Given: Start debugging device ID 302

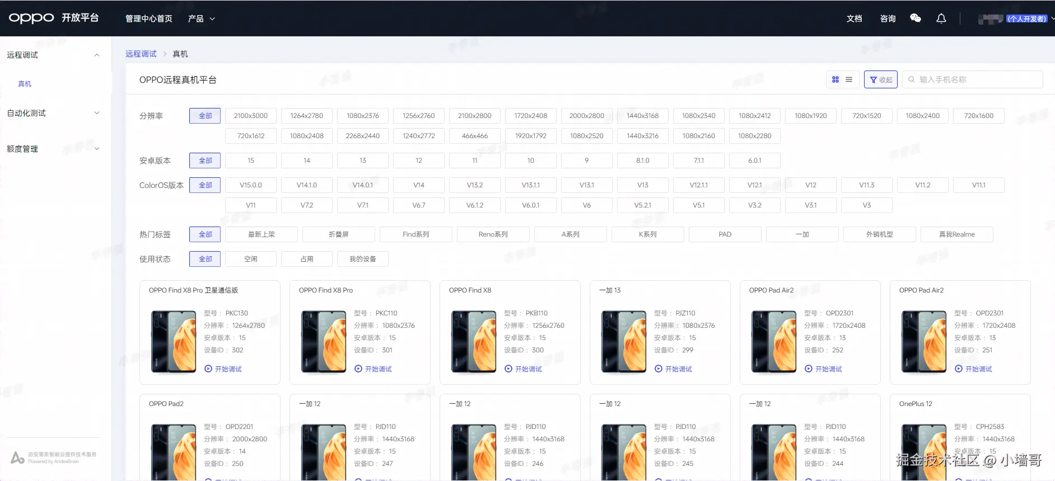Looking at the screenshot, I should [223, 369].
